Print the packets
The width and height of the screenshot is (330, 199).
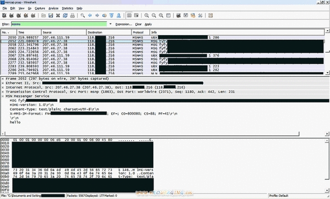point(73,15)
